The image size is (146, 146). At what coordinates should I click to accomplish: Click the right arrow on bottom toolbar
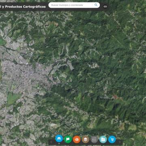[120, 142]
